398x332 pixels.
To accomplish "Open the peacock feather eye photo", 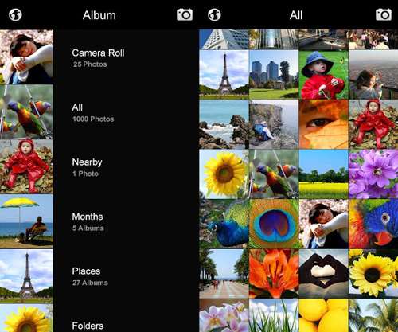I will coord(274,224).
